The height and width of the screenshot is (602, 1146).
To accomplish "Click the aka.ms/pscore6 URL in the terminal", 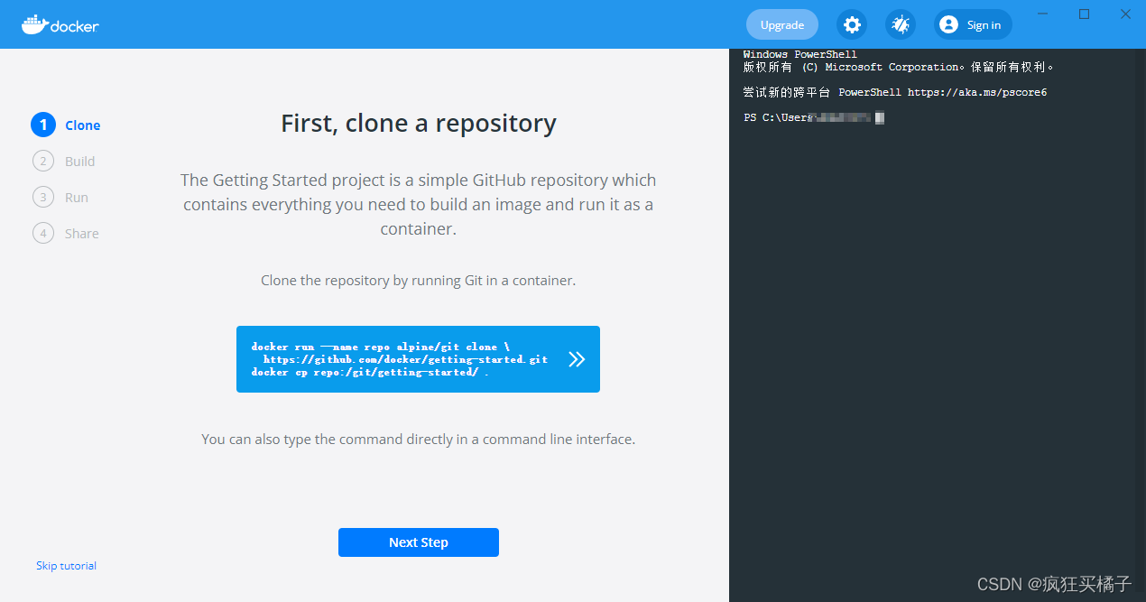I will click(977, 92).
